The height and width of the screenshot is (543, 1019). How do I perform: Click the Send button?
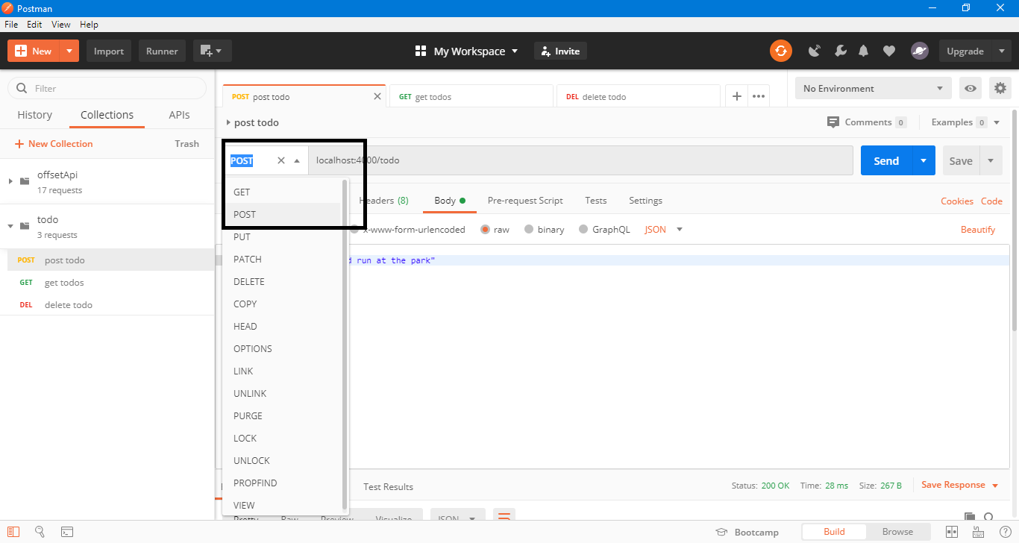click(885, 160)
